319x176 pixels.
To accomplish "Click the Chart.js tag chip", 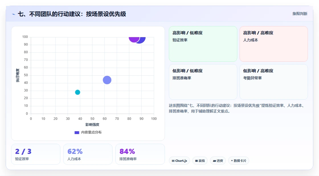I will tap(179, 161).
